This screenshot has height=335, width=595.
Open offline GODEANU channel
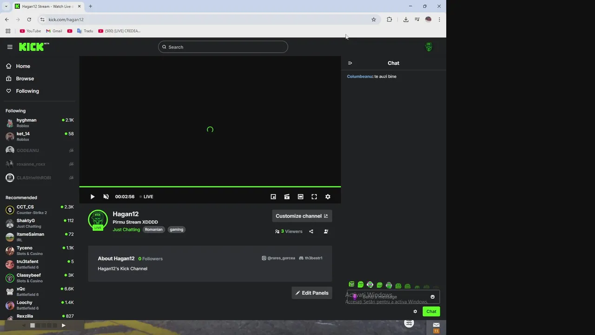point(40,150)
